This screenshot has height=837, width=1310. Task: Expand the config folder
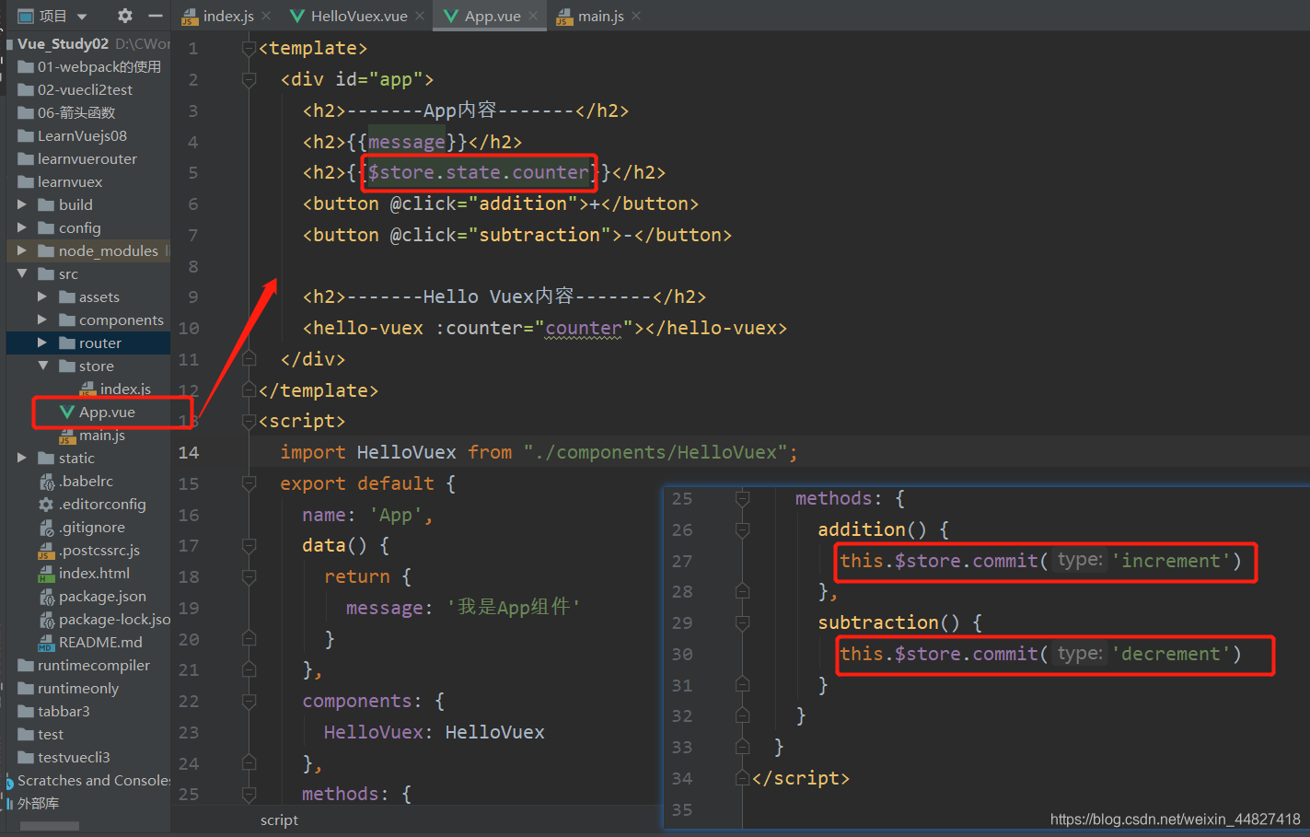pyautogui.click(x=22, y=227)
